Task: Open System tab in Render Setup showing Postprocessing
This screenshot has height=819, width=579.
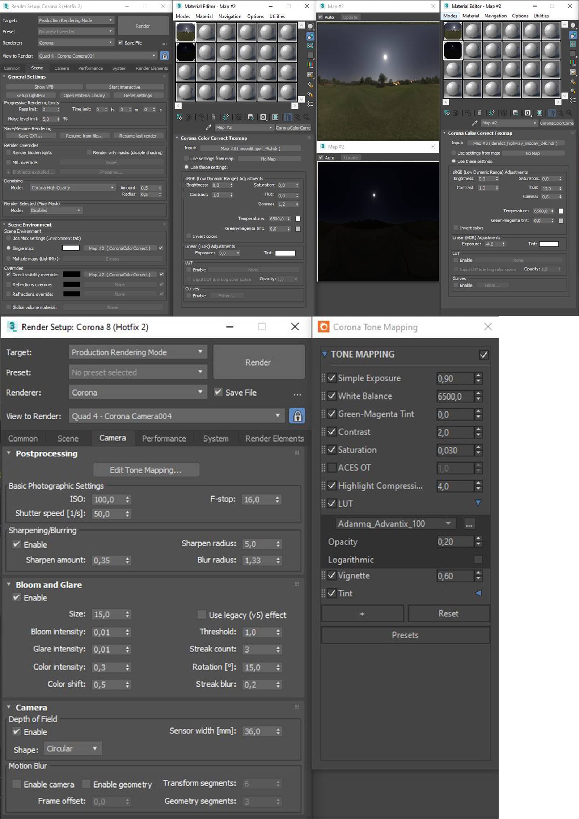Action: [x=216, y=438]
